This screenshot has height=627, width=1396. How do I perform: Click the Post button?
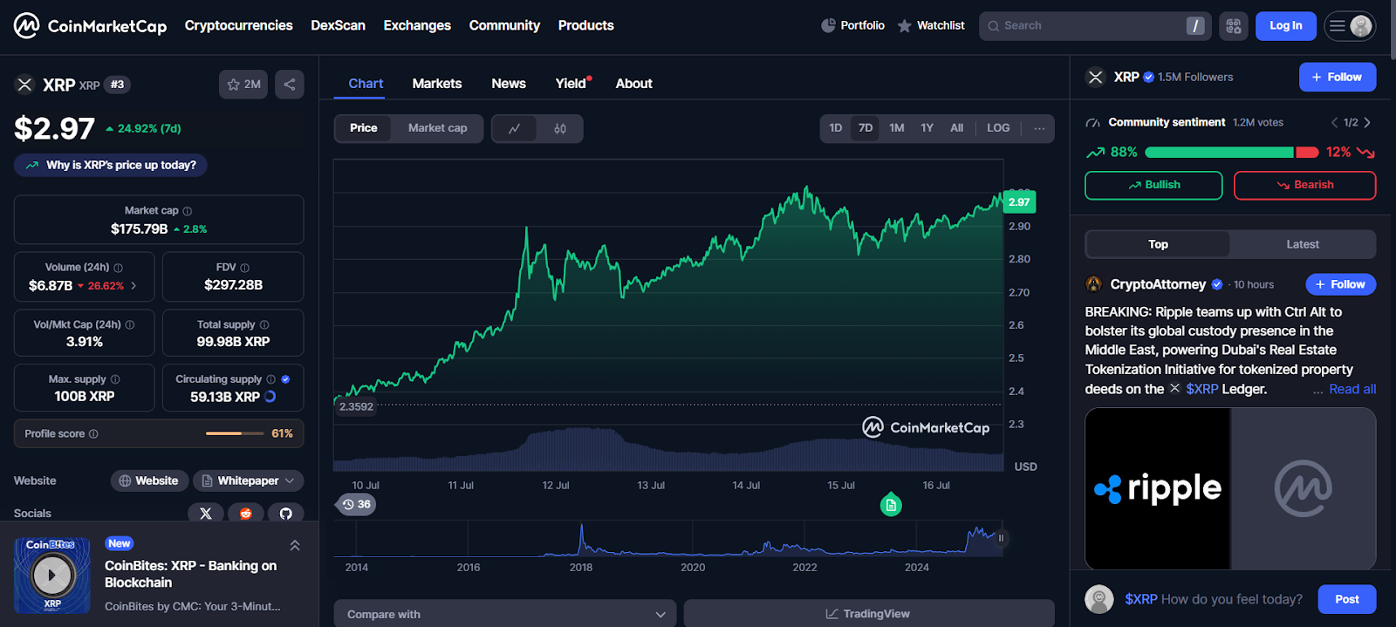1347,599
